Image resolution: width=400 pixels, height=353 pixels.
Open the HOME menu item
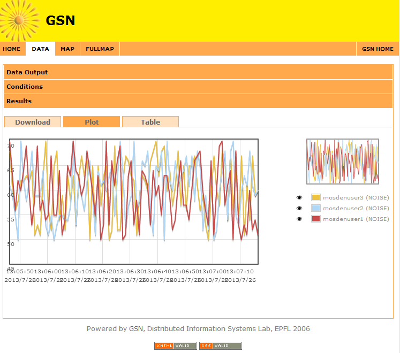pyautogui.click(x=12, y=49)
